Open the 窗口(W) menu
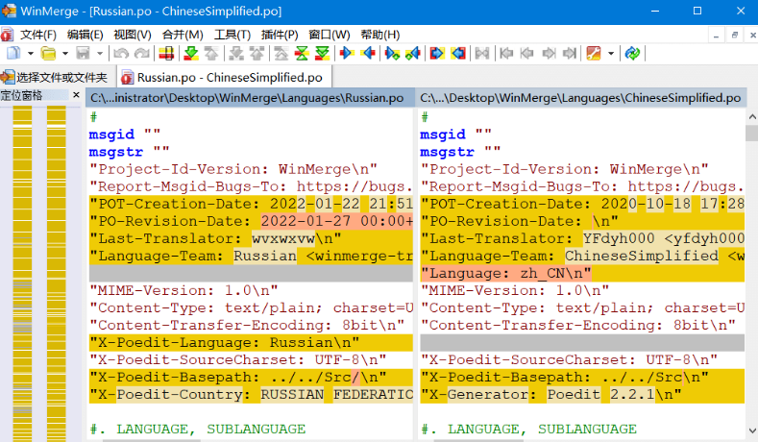Screen dimensions: 758x442 330,35
